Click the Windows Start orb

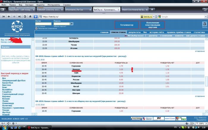[4, 128]
